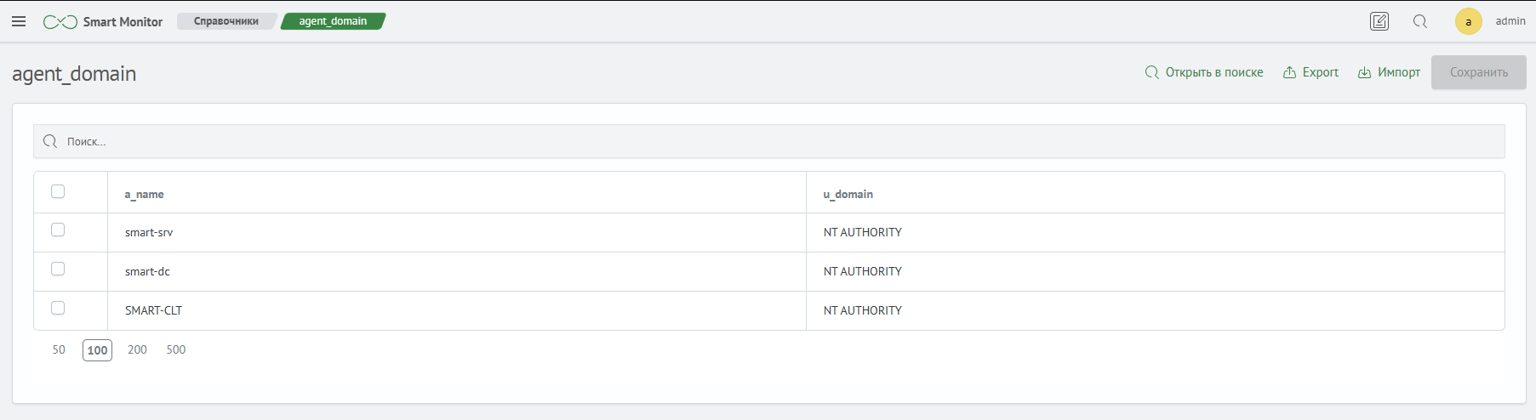Sort by the a_name column header
Viewport: 1536px width, 420px height.
pyautogui.click(x=145, y=194)
